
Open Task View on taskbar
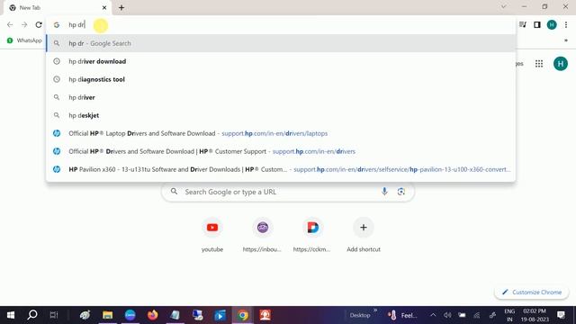click(54, 315)
